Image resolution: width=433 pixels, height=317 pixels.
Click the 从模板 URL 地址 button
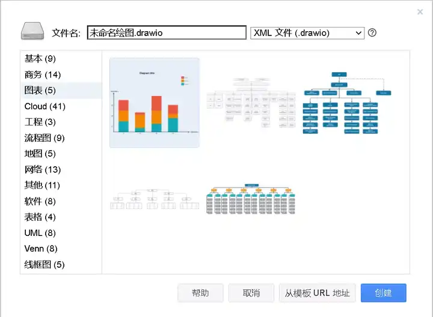318,293
